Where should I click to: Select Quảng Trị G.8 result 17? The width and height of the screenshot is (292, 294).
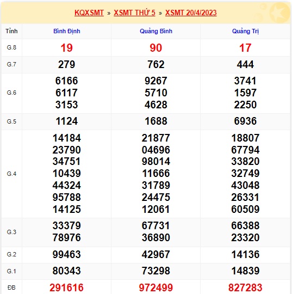(245, 48)
